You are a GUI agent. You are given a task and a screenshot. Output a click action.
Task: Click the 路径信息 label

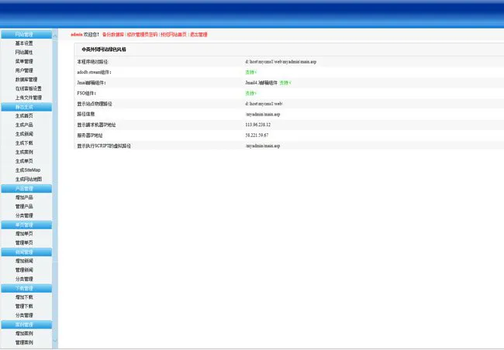86,115
